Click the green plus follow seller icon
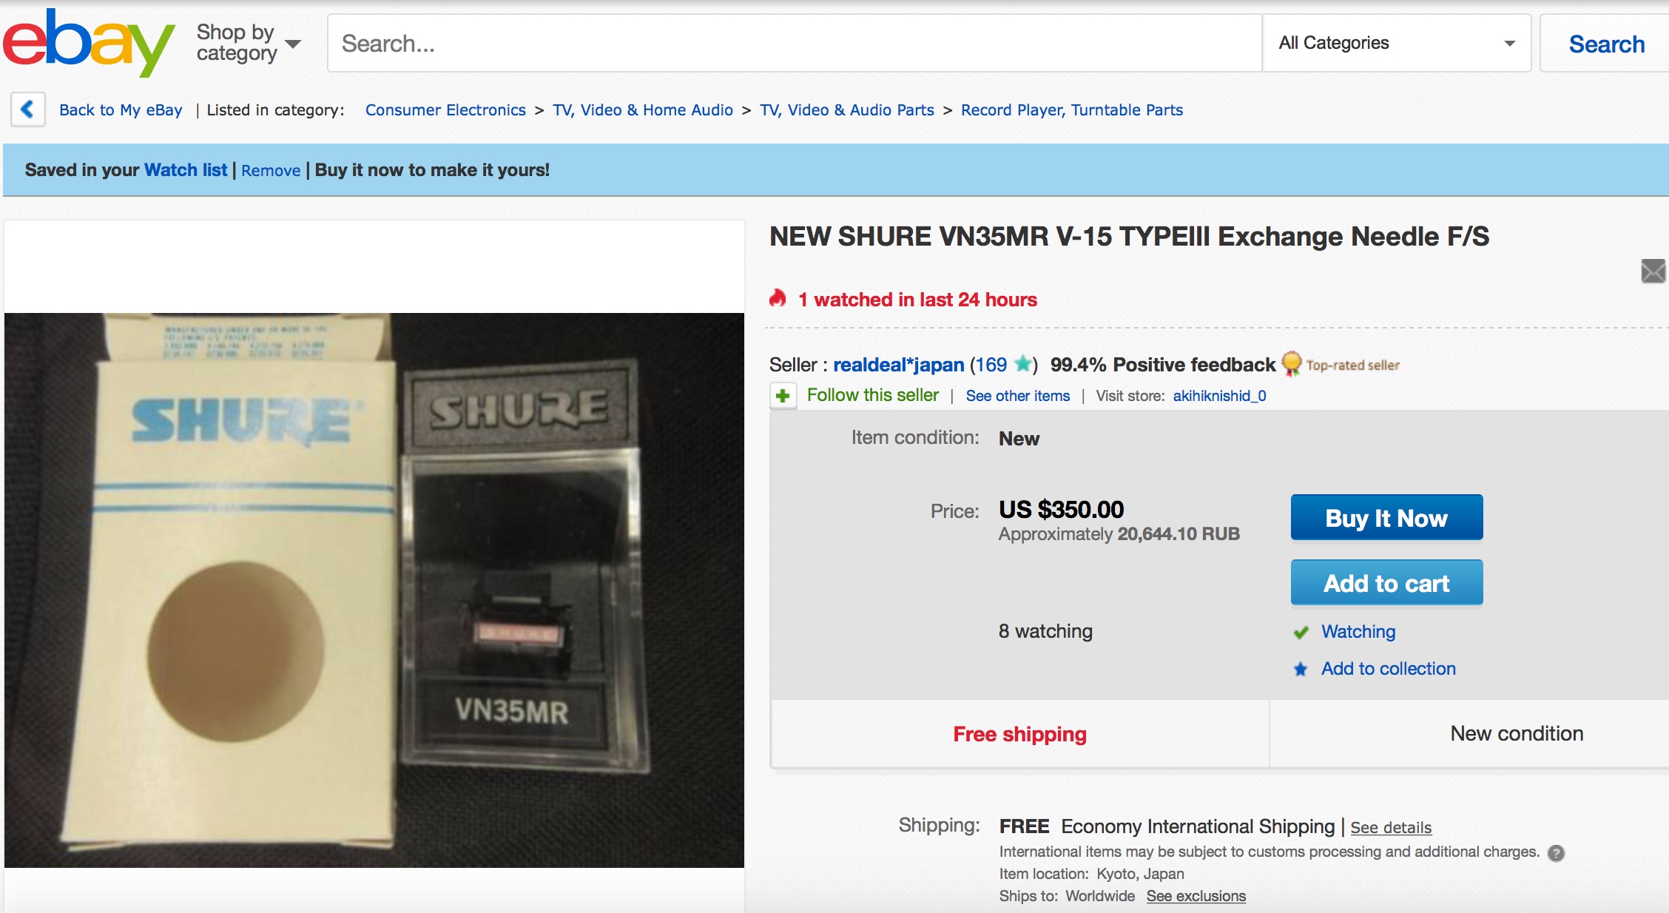1669x913 pixels. [x=783, y=395]
